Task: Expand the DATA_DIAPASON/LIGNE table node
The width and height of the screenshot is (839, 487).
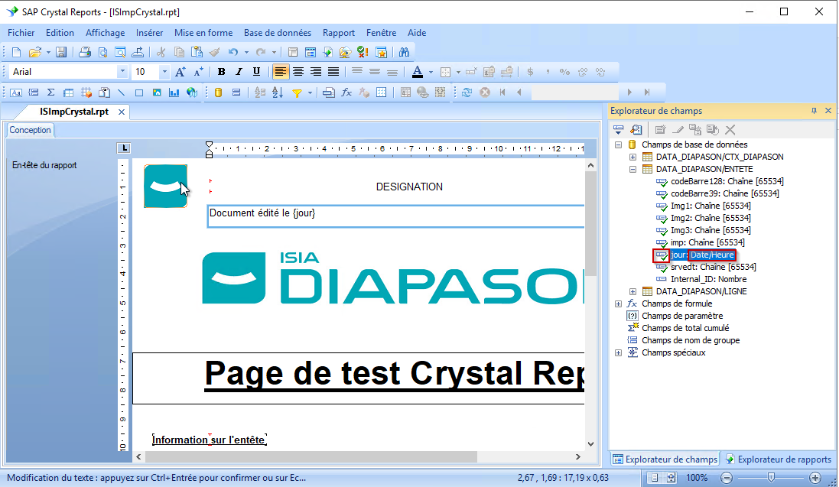Action: [633, 291]
